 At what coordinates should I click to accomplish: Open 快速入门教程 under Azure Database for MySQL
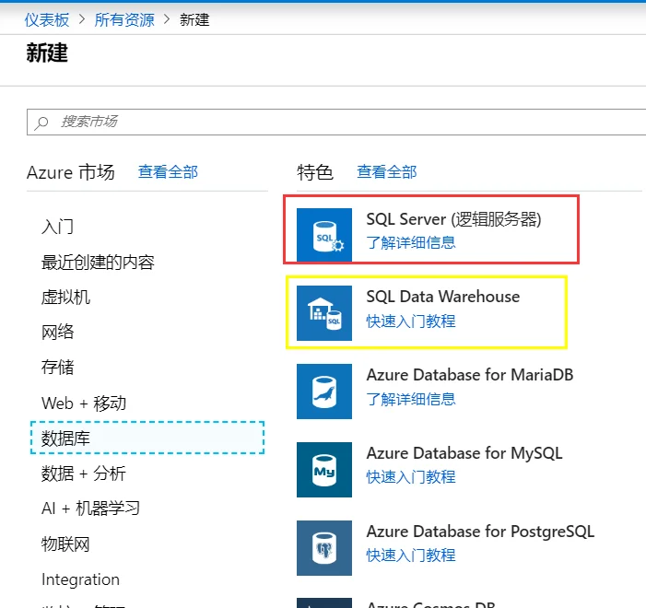[411, 477]
